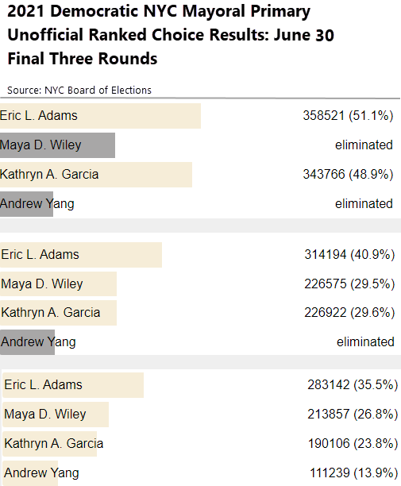Click gray Andrew Yang bar in top round
Image resolution: width=401 pixels, height=486 pixels.
[x=26, y=204]
